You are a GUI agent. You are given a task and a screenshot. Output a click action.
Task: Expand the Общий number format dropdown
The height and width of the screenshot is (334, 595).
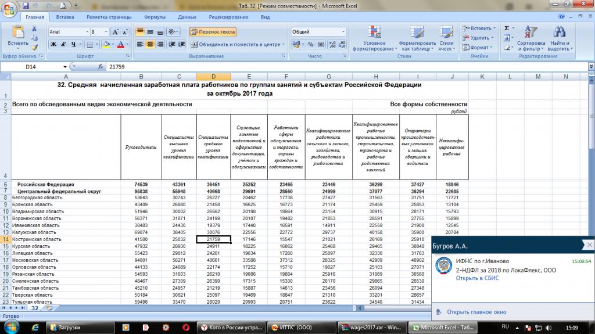(343, 31)
